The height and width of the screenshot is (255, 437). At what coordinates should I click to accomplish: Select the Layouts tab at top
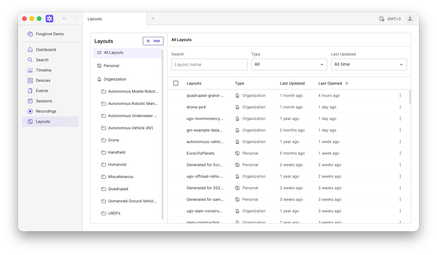115,19
